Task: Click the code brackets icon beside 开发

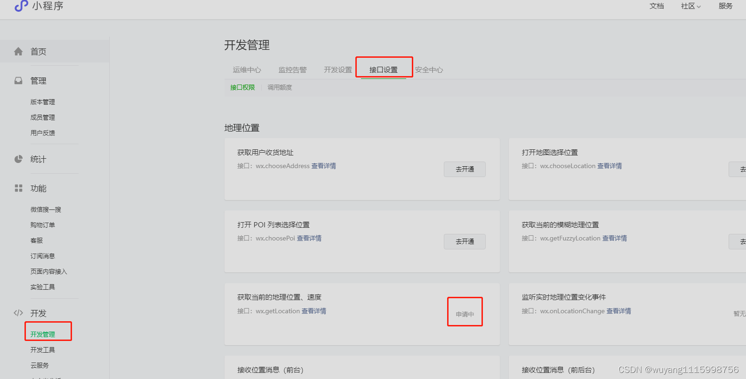Action: pos(18,313)
